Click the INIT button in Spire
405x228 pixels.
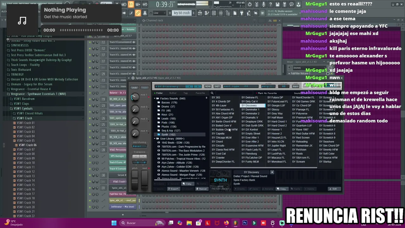pyautogui.click(x=217, y=86)
